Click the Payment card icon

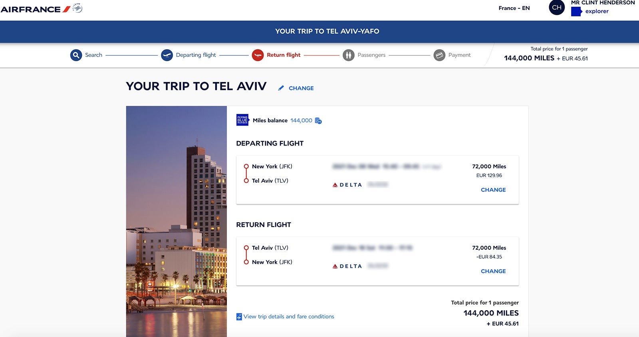pos(439,55)
